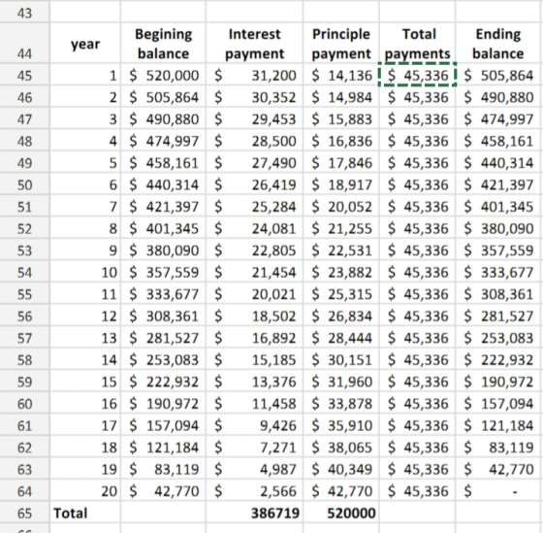This screenshot has height=533, width=543.
Task: Select interest payment 20,021 cell
Action: point(254,294)
